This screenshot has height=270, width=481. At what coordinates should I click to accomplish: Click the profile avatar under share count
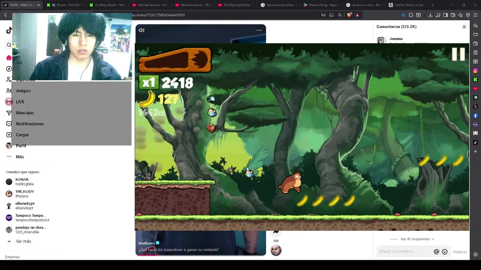276,250
